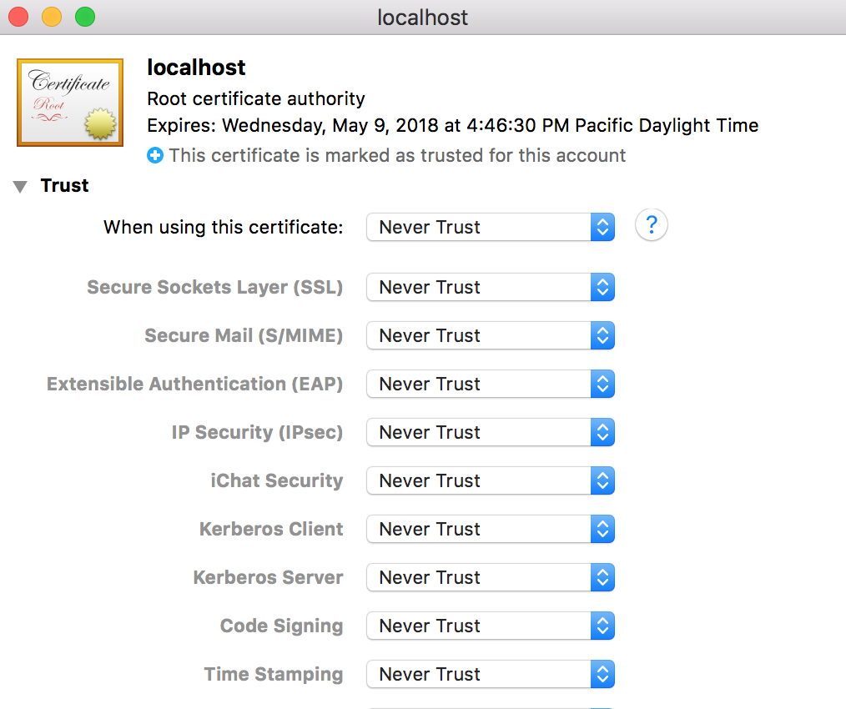Close the localhost certificate window
This screenshot has width=846, height=709.
pyautogui.click(x=18, y=17)
